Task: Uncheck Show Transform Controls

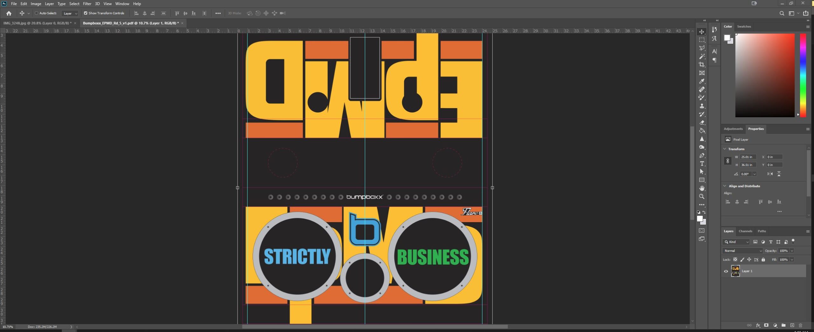Action: [85, 13]
